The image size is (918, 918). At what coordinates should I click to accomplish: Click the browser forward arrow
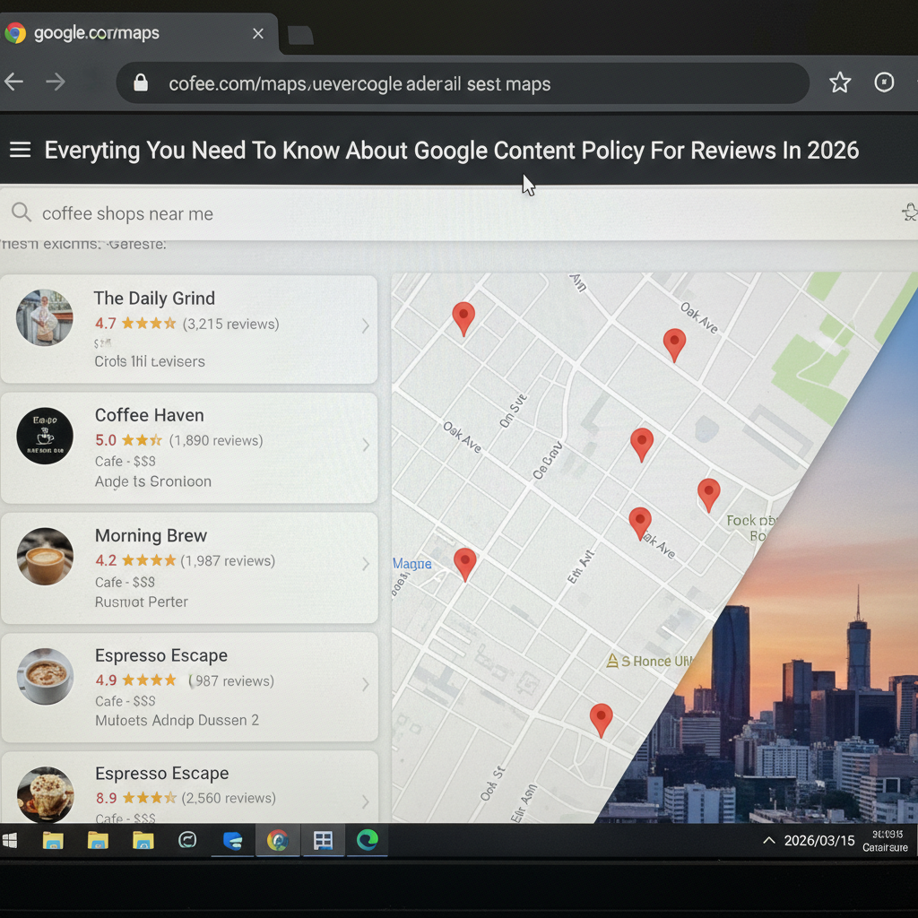click(x=56, y=82)
